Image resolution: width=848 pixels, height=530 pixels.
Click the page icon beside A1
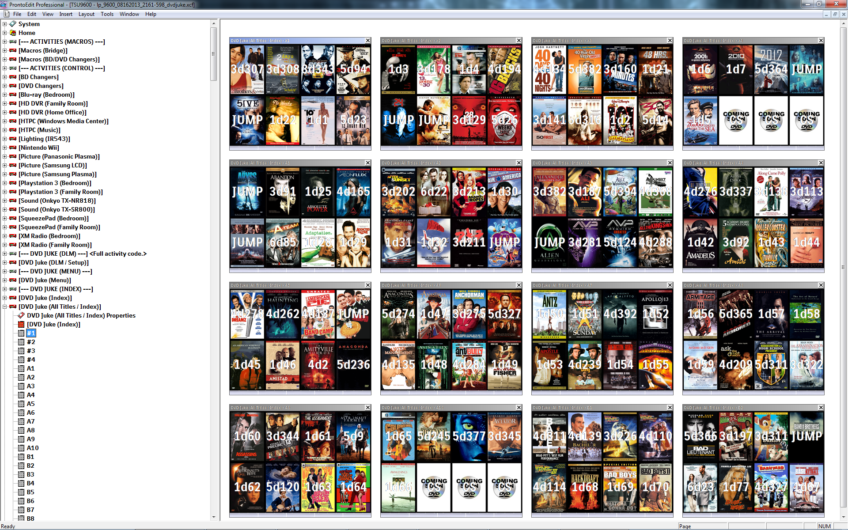[x=21, y=368]
